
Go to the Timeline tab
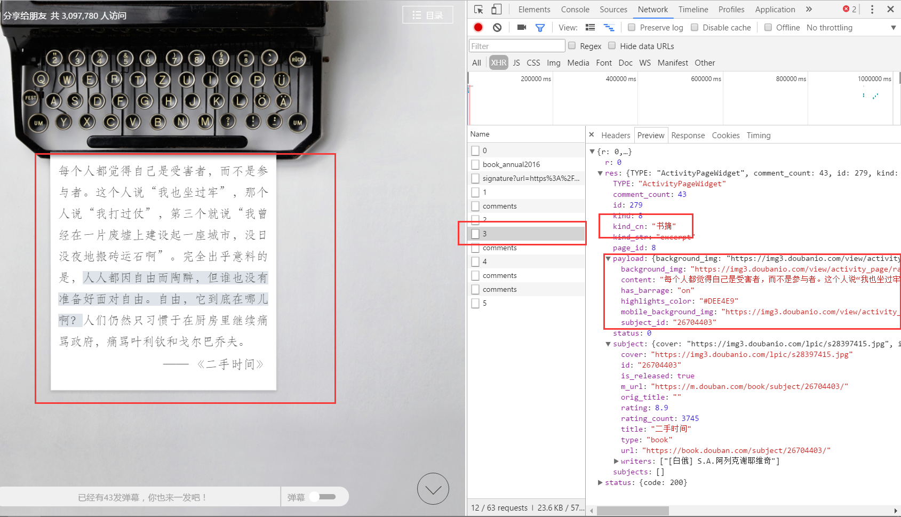coord(693,10)
